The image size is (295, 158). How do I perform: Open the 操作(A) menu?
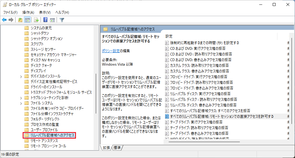point(28,12)
